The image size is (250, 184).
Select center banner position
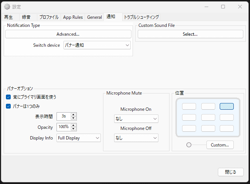(208, 117)
